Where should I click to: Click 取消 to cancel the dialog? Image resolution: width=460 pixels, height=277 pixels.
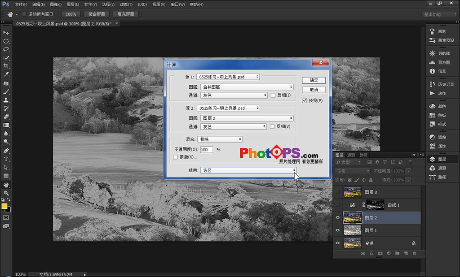click(314, 90)
